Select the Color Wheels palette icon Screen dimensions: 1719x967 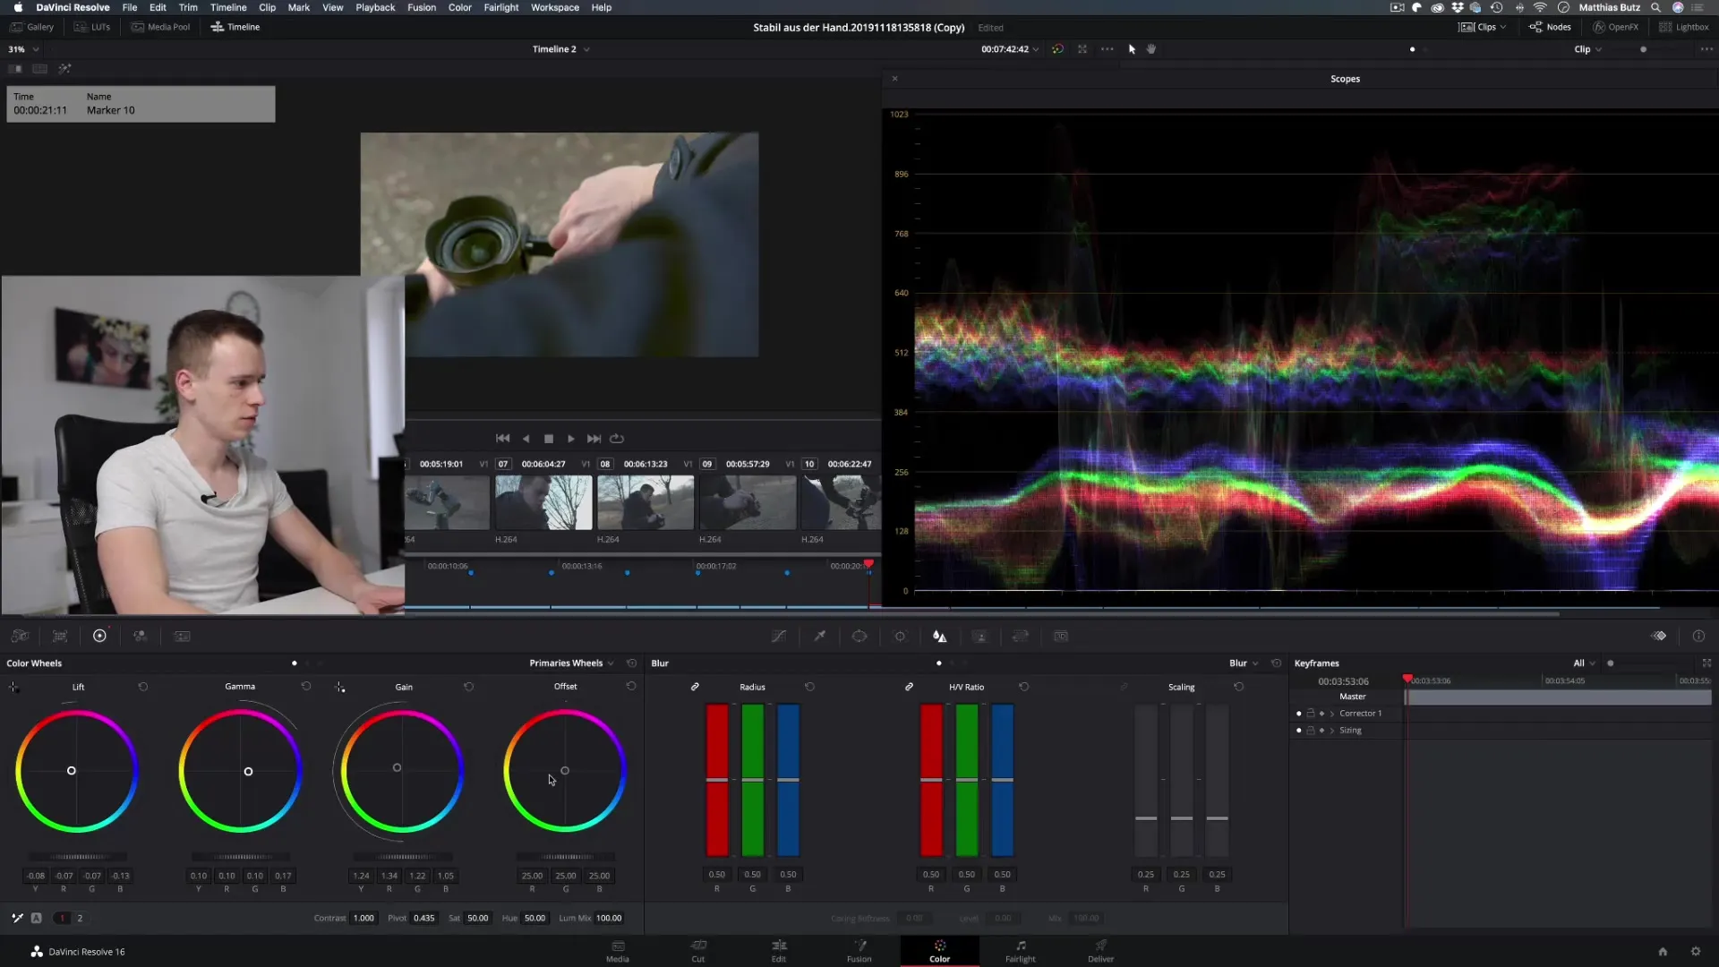click(99, 636)
